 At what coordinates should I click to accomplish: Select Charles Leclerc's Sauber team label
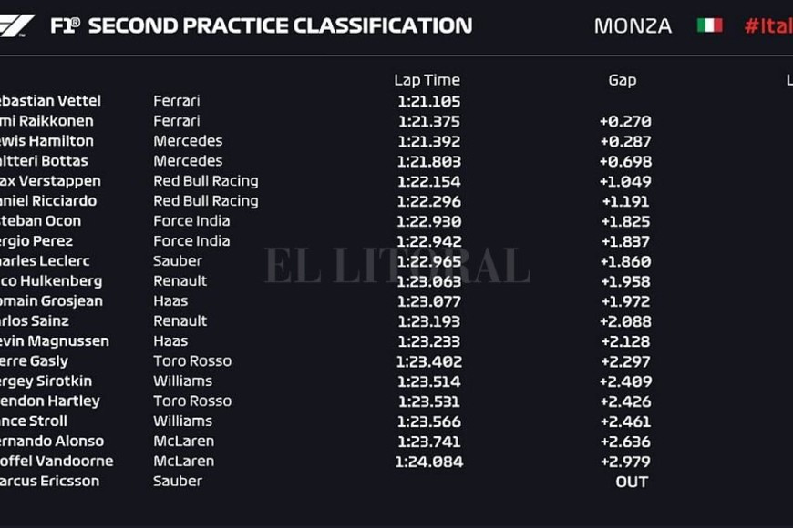(x=178, y=261)
